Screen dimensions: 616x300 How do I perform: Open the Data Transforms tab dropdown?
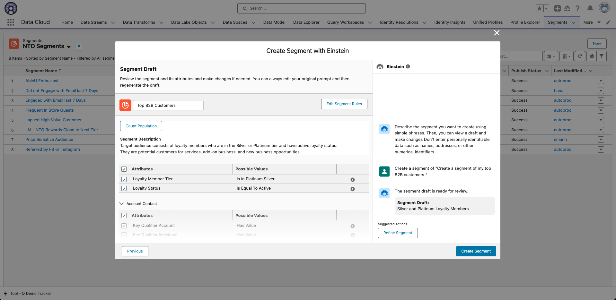[x=161, y=23]
